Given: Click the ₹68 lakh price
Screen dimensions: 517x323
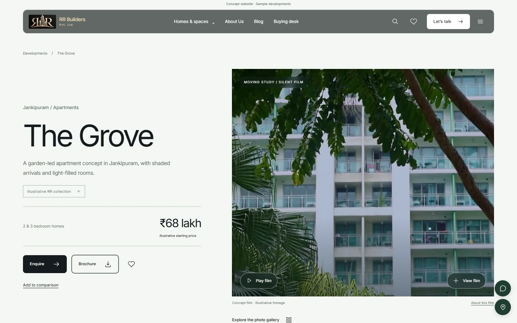Looking at the screenshot, I should click(180, 223).
